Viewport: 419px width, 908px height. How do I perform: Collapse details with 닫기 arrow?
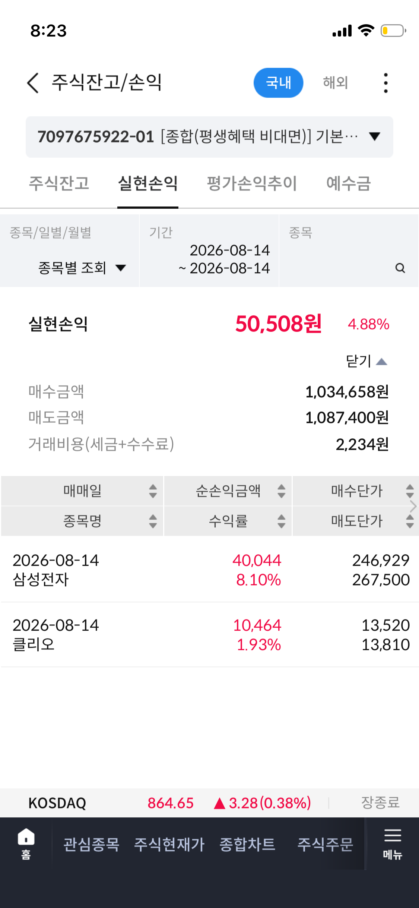[x=367, y=361]
